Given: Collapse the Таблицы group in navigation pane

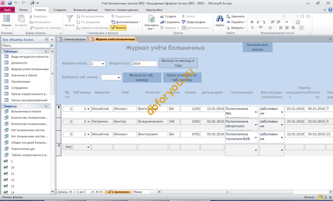Looking at the screenshot, I should coord(46,51).
